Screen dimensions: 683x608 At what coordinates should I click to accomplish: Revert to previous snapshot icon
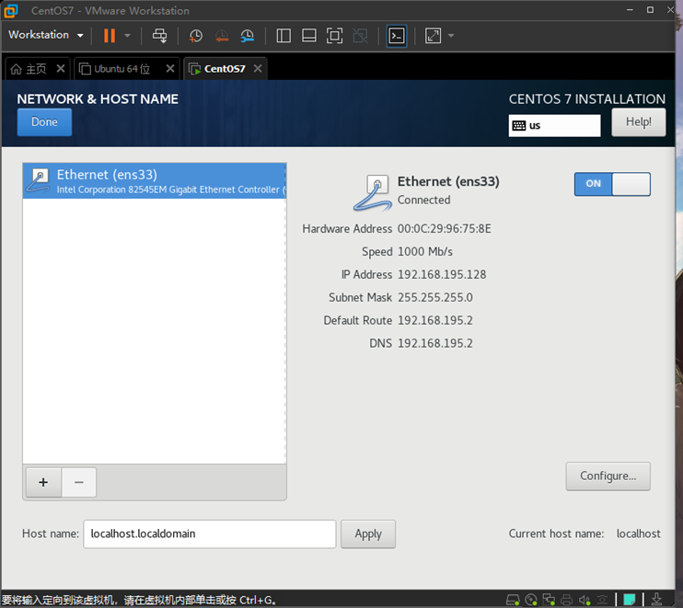click(222, 36)
